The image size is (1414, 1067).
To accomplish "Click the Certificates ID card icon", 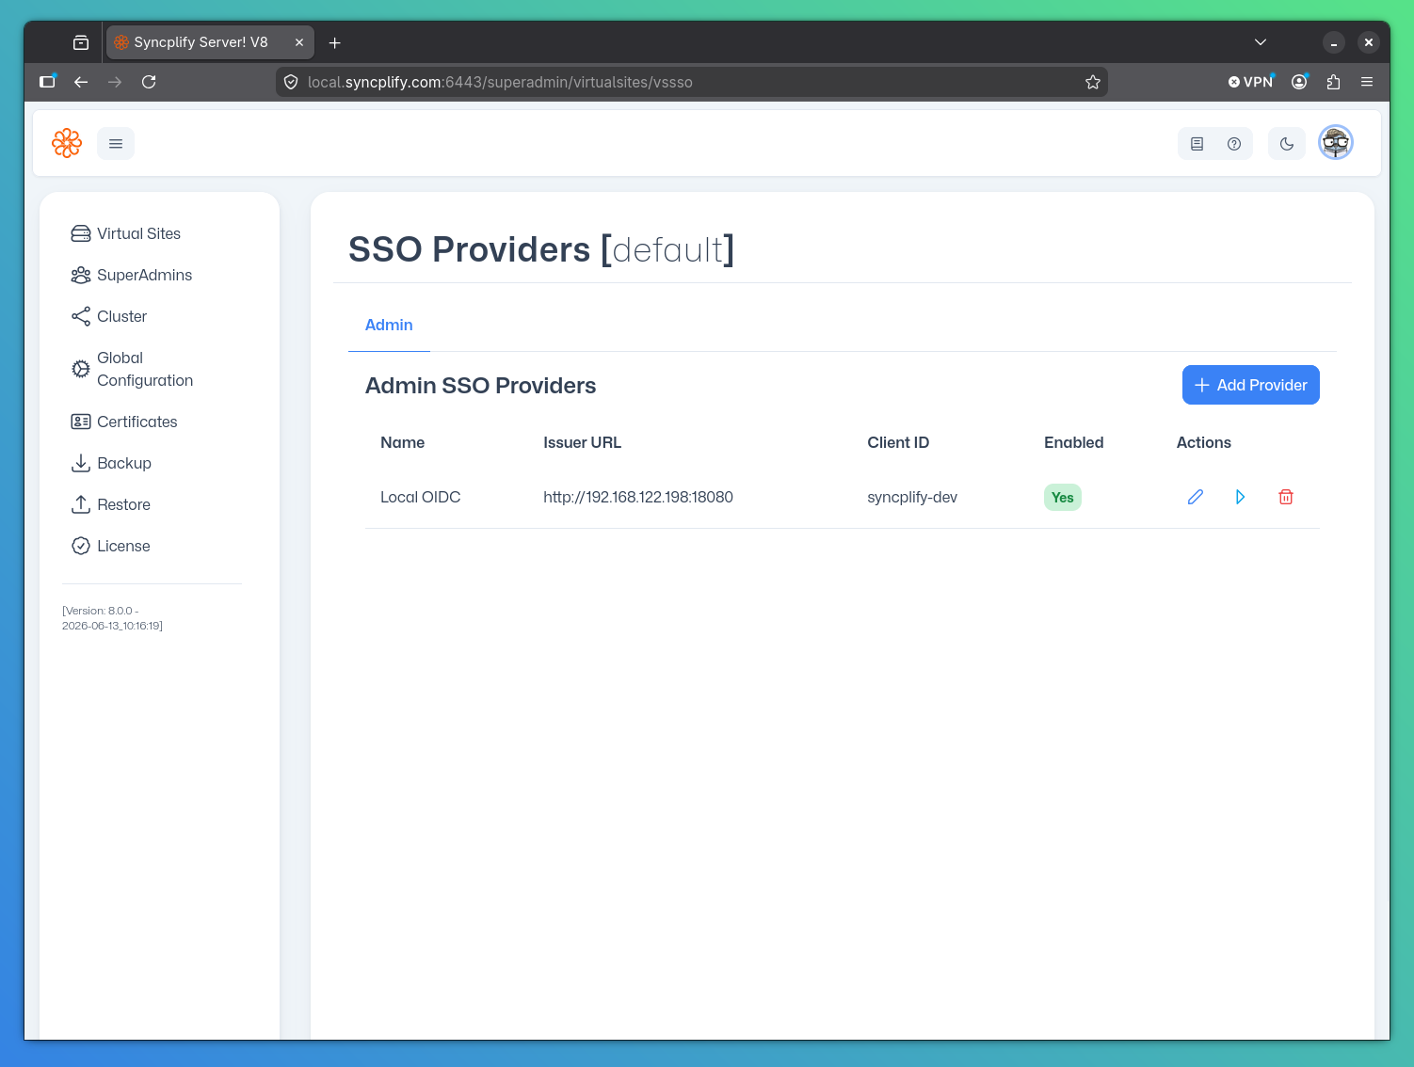I will tap(81, 422).
